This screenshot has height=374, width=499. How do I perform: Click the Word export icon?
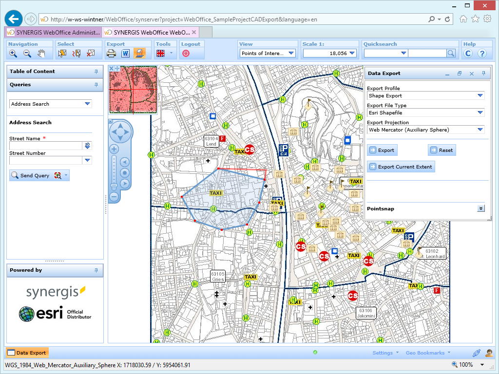click(x=125, y=54)
